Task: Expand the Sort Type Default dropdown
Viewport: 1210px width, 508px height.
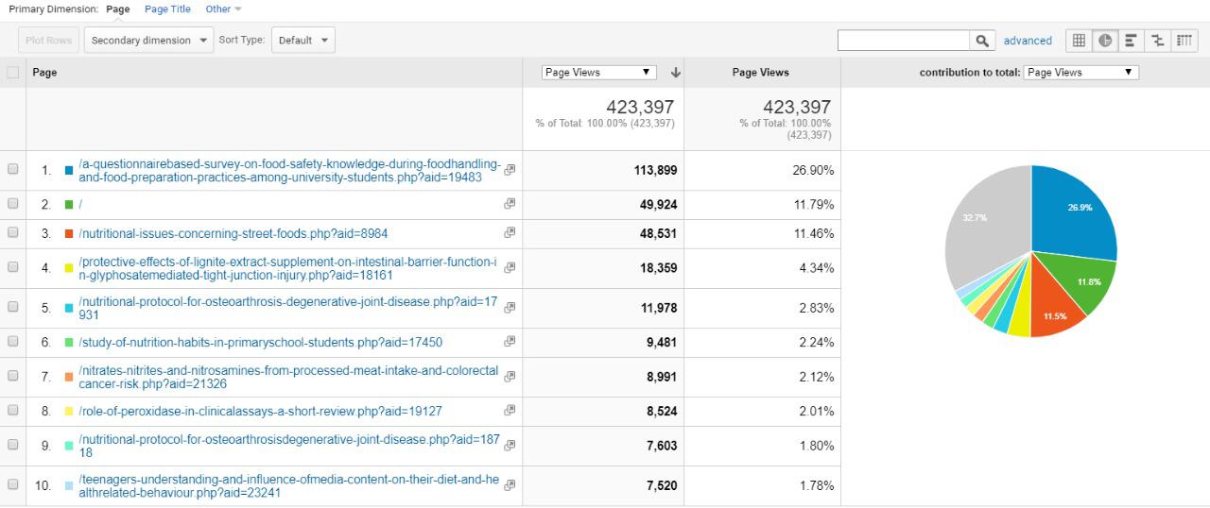Action: point(302,41)
